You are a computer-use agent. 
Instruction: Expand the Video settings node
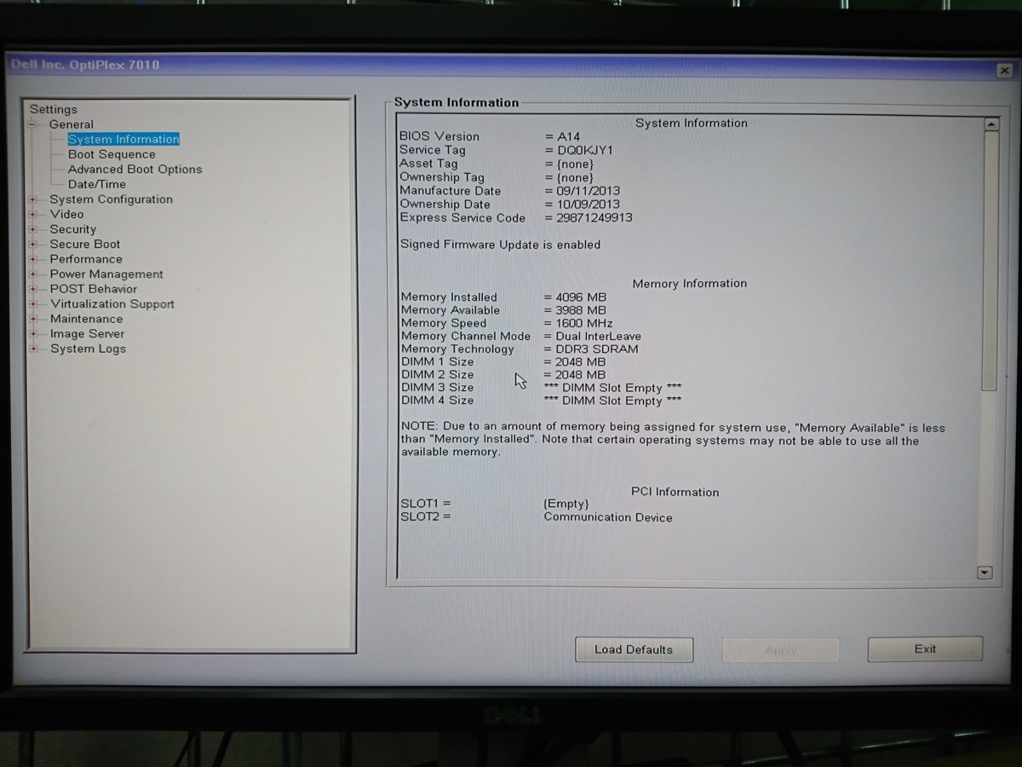pyautogui.click(x=33, y=215)
